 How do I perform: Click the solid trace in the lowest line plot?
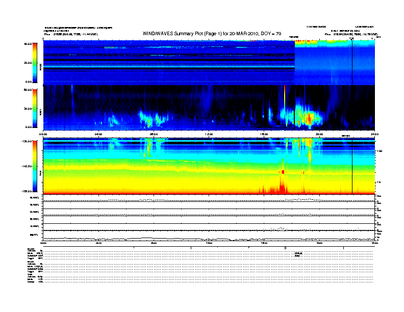coord(209,239)
